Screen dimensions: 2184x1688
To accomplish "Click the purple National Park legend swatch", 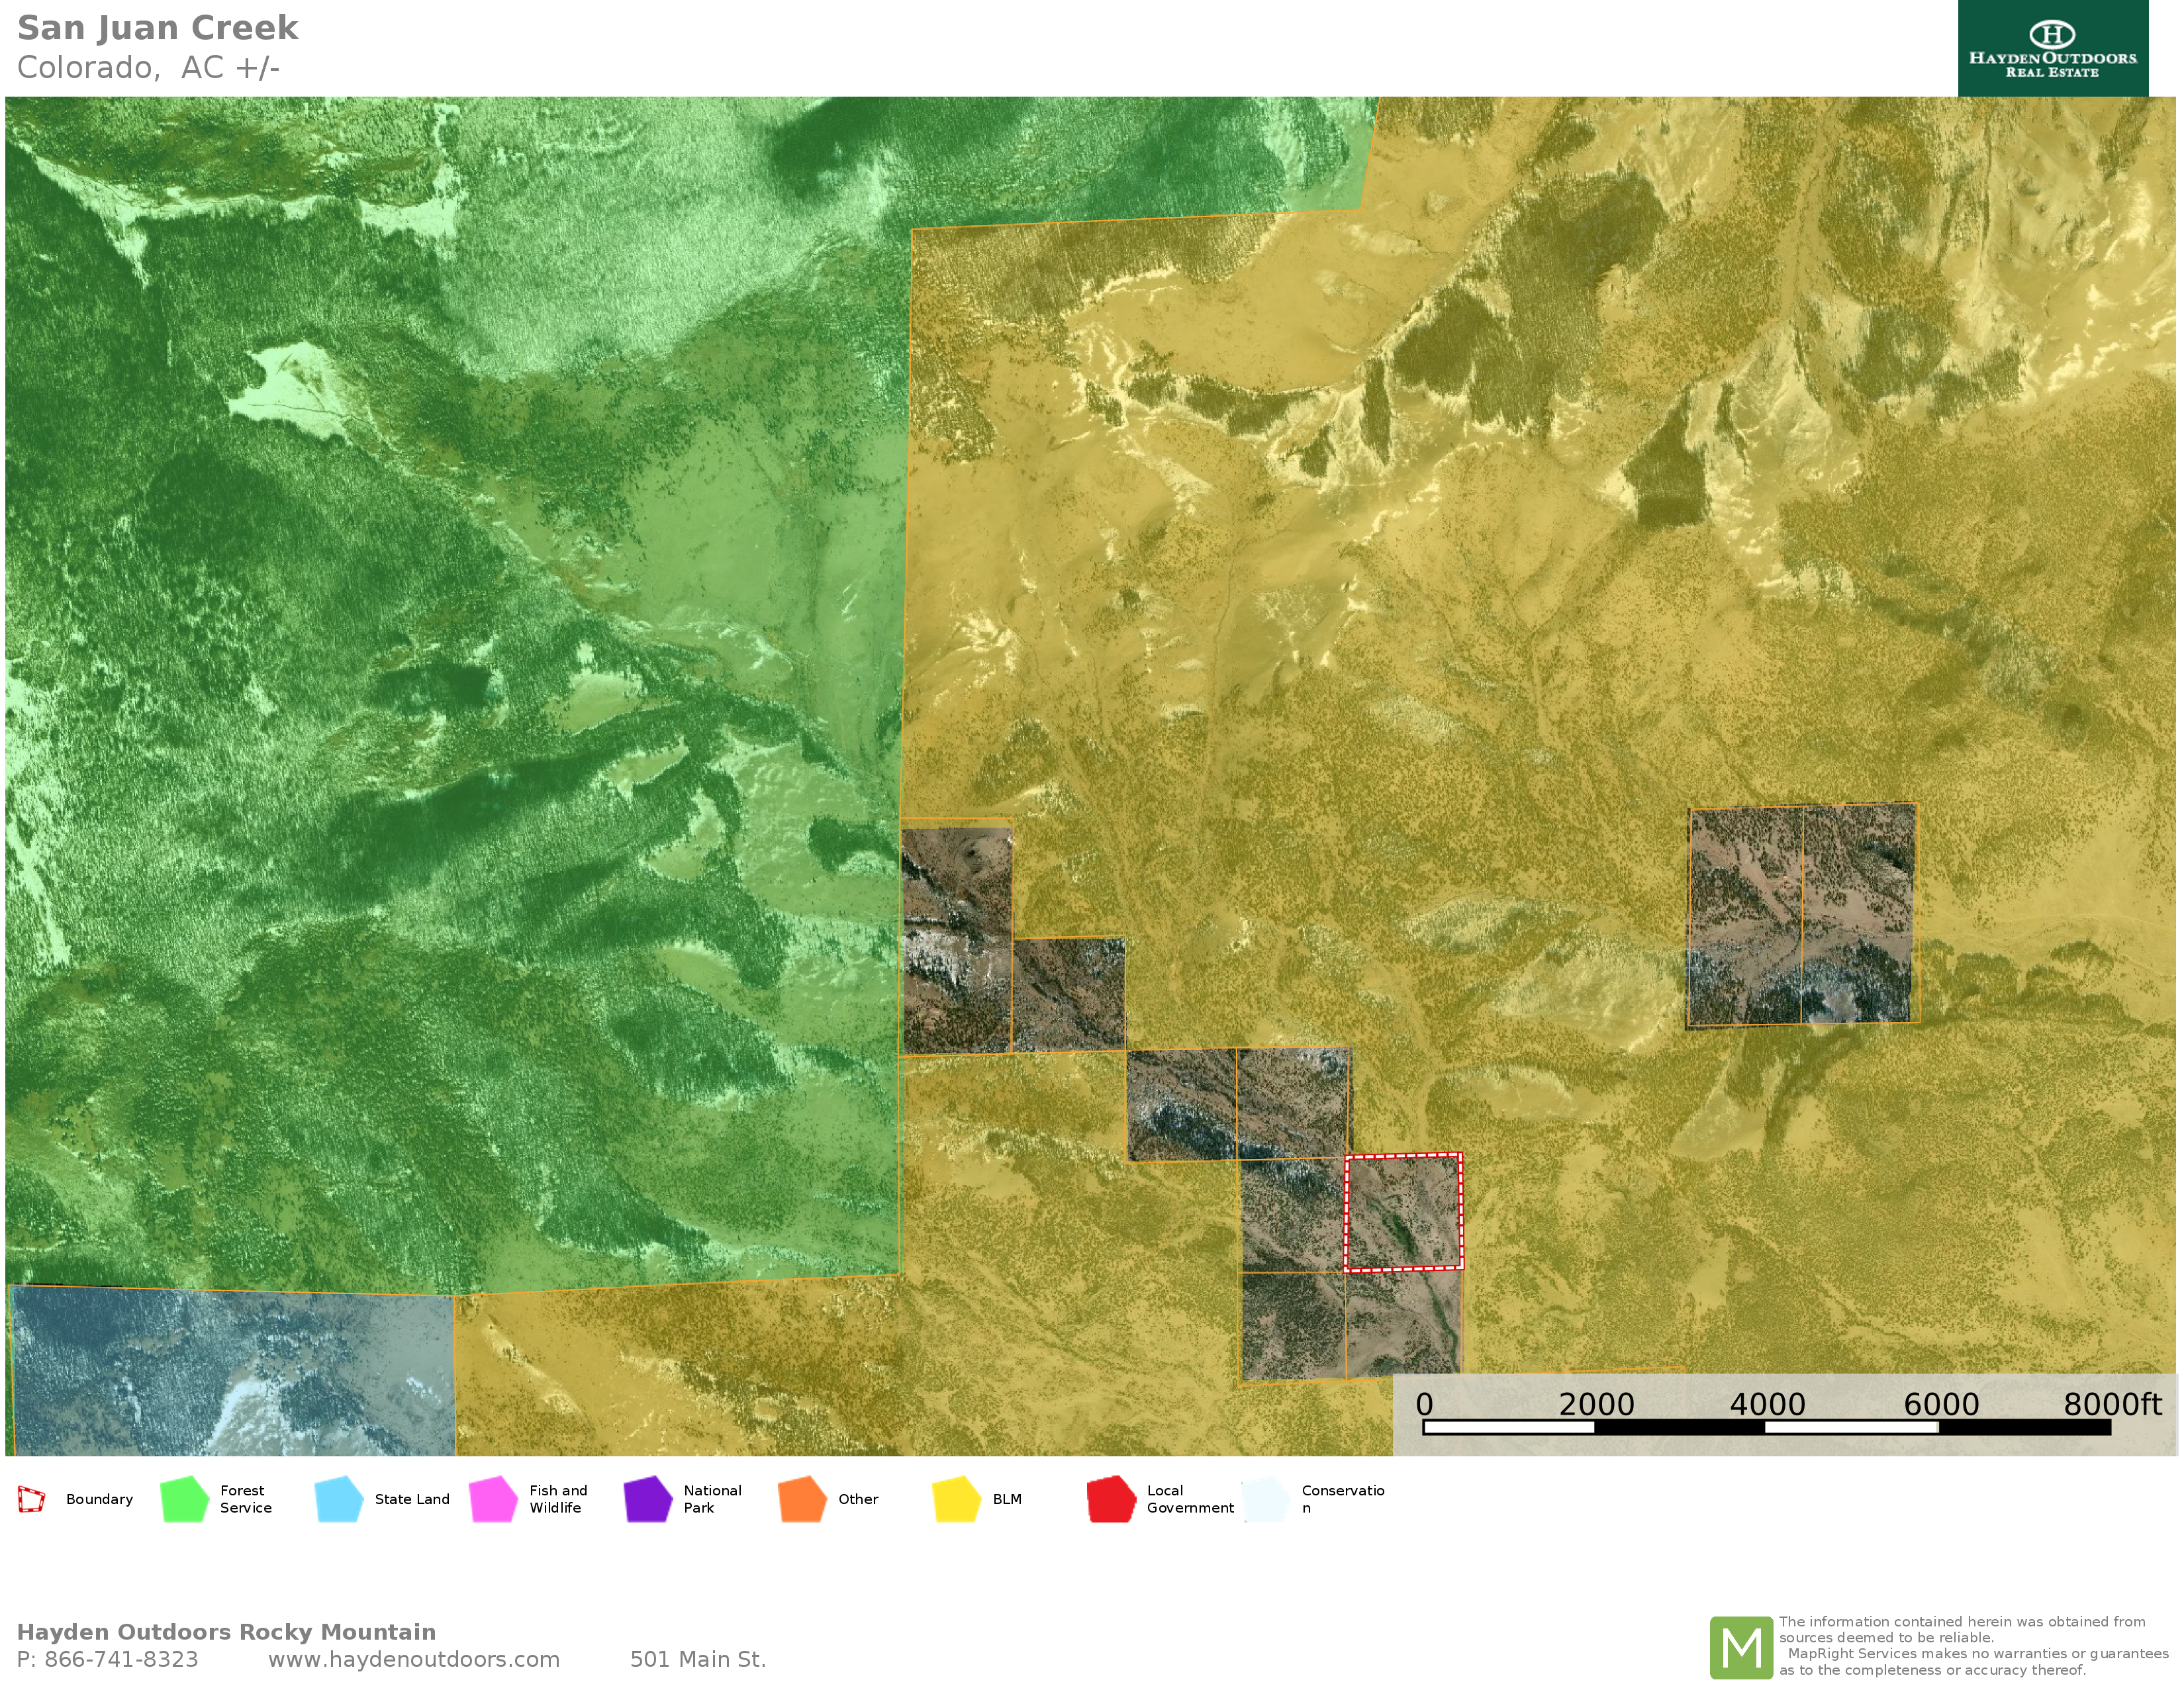I will 648,1499.
